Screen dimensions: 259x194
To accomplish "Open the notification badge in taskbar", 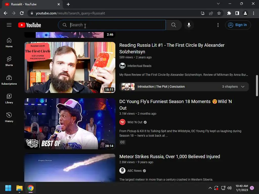I will click(x=252, y=188).
